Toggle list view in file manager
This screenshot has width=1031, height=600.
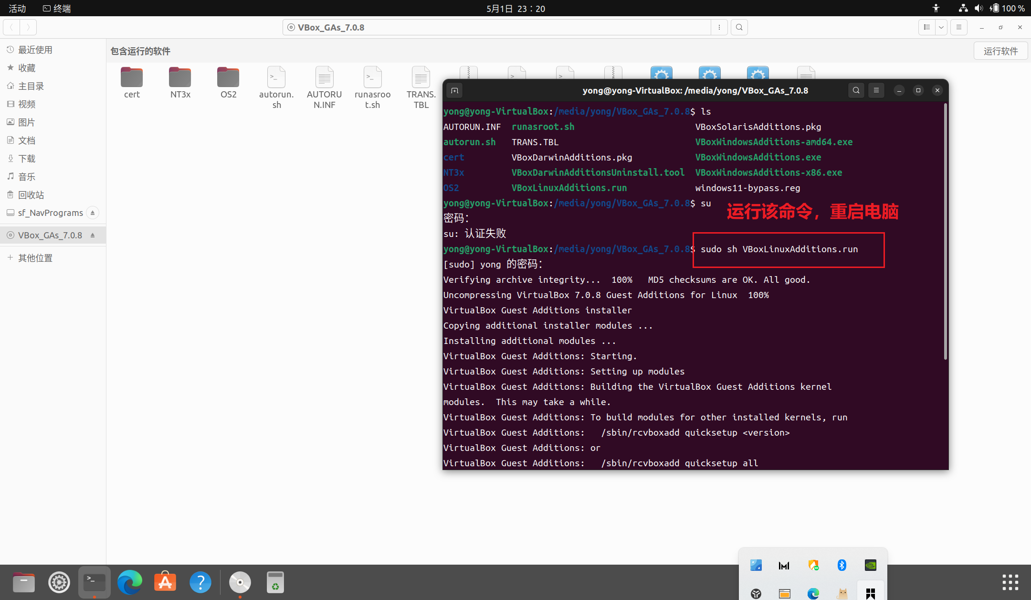[927, 27]
